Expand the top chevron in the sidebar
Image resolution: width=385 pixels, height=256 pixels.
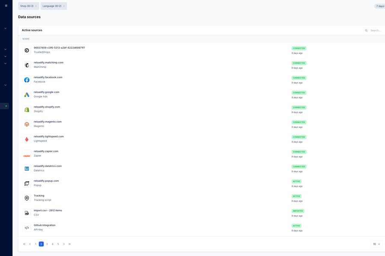tap(5, 28)
